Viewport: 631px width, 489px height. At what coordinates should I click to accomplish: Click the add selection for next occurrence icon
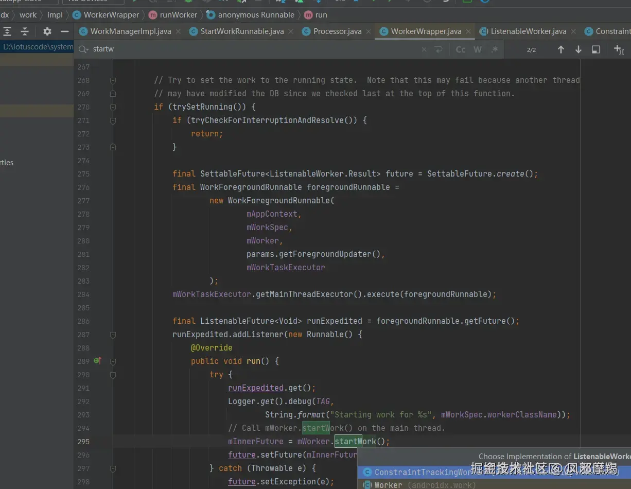(x=619, y=50)
